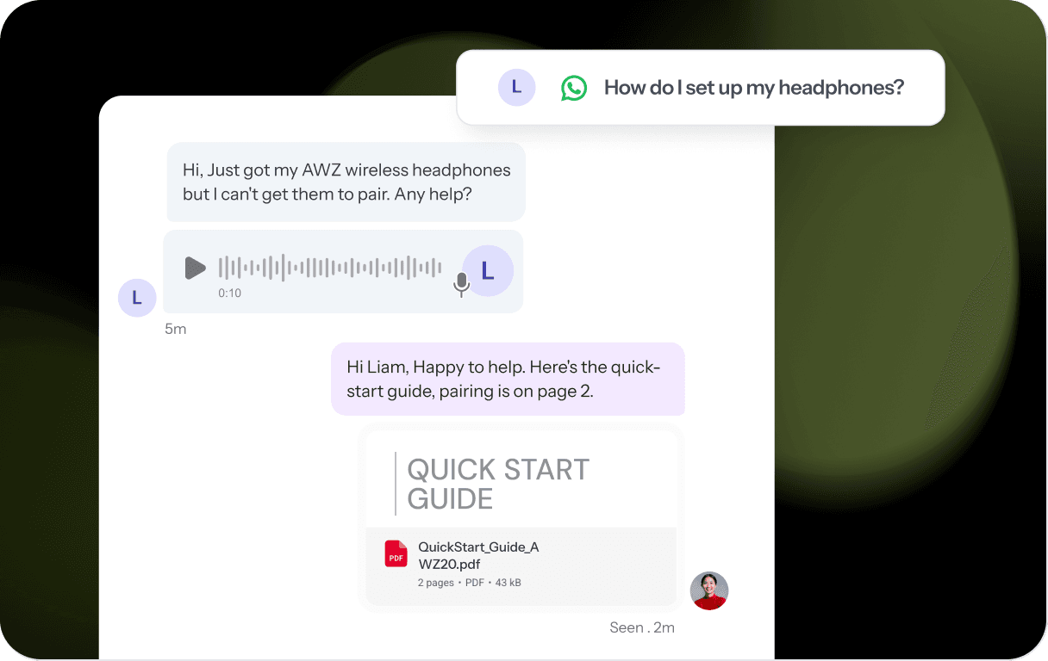Image resolution: width=1048 pixels, height=661 pixels.
Task: Click the 5m timestamp
Action: coord(176,329)
